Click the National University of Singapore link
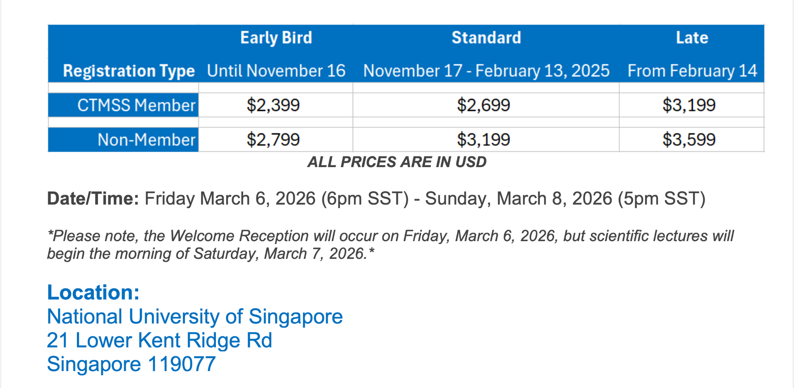Screen dimensions: 794x388 click(x=195, y=317)
